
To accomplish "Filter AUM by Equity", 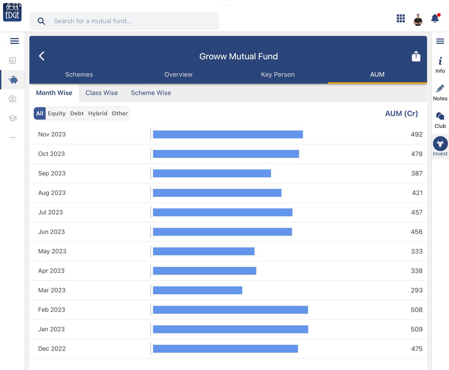I will point(56,113).
